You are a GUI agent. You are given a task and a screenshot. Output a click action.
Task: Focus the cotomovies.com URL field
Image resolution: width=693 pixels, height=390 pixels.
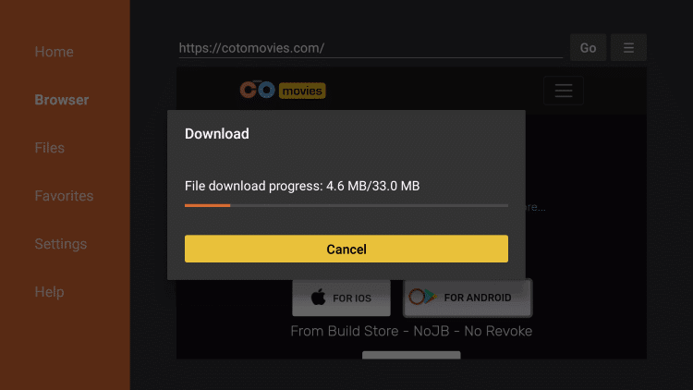pos(371,48)
